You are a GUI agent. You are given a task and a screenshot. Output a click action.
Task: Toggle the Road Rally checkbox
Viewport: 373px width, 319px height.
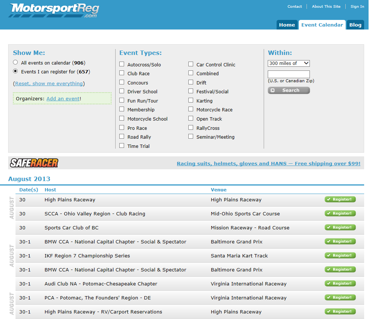[x=122, y=136]
